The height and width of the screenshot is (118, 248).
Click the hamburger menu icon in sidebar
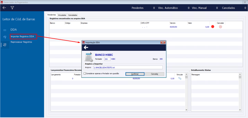(x=5, y=30)
